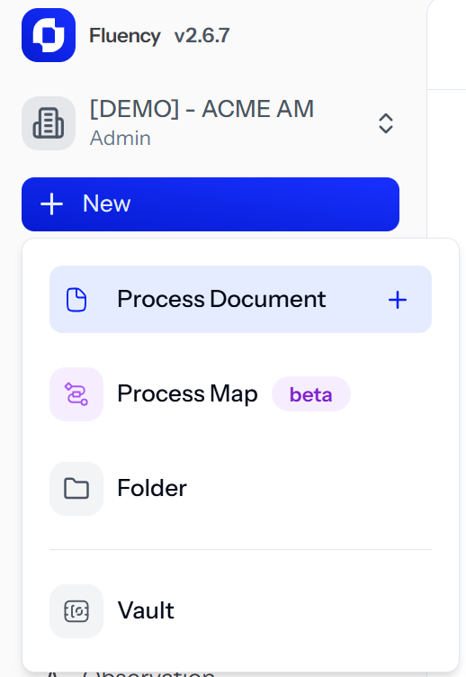Select Process Document from the New menu
Image resolution: width=466 pixels, height=677 pixels.
(x=240, y=299)
